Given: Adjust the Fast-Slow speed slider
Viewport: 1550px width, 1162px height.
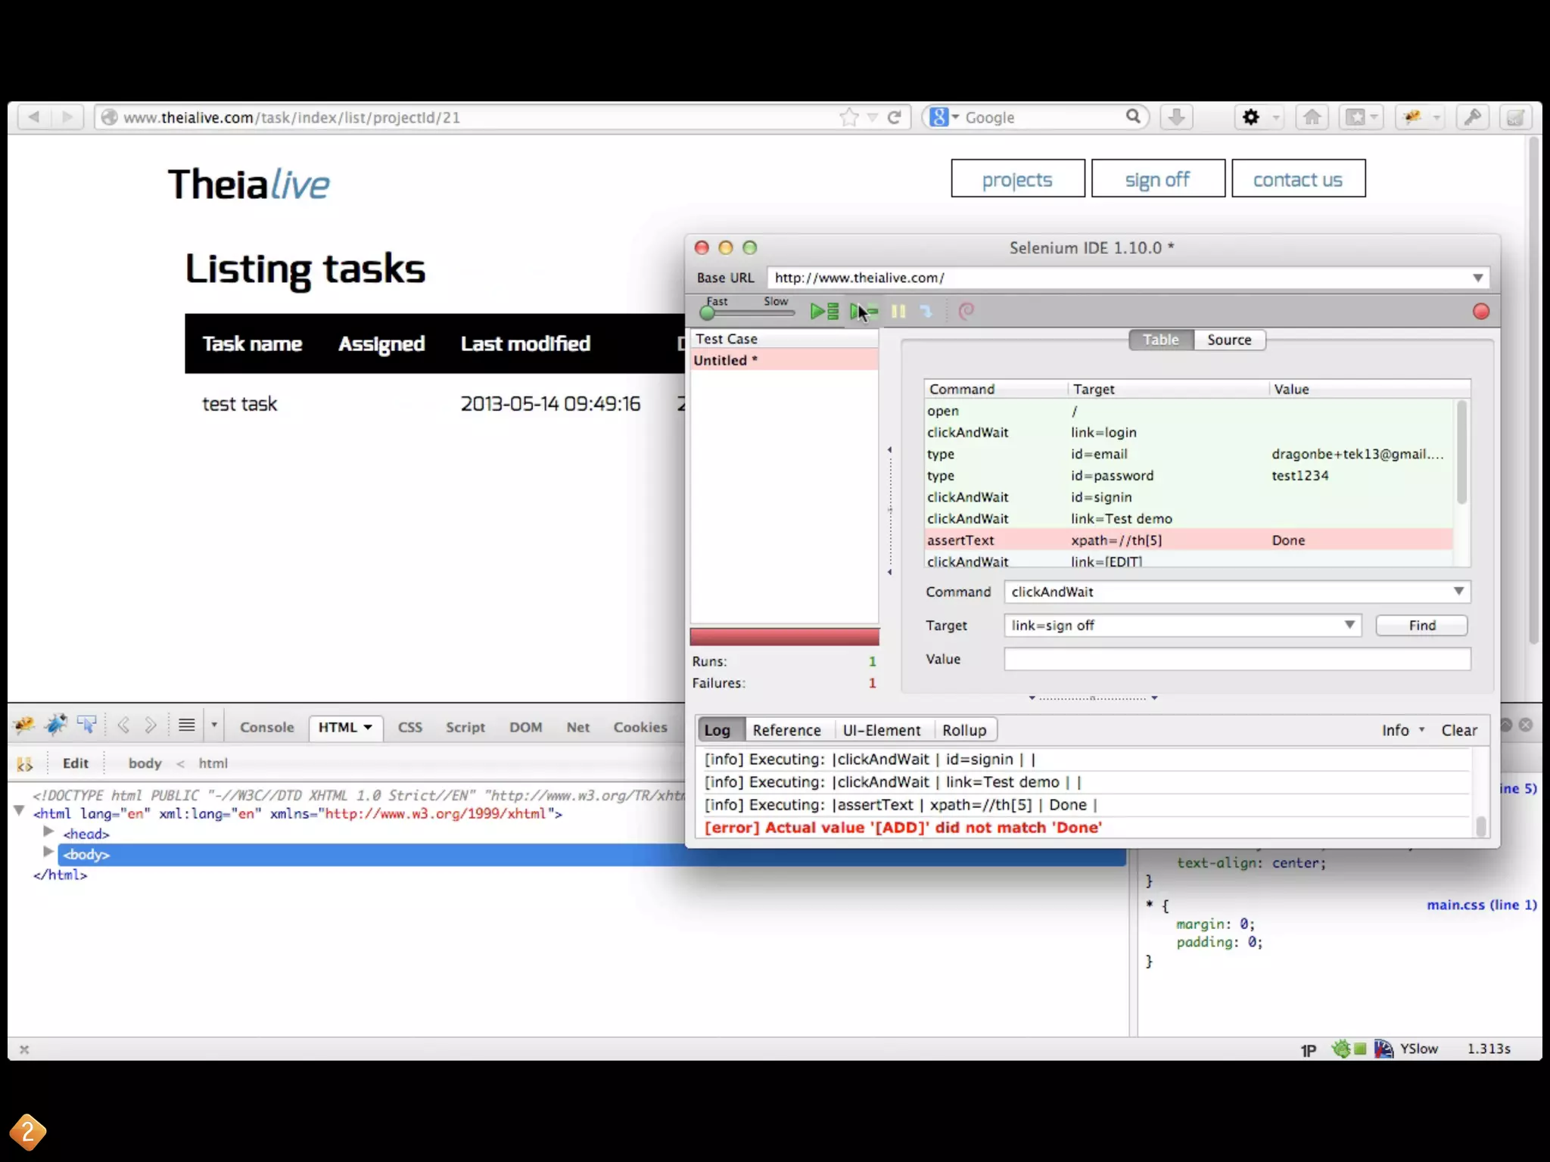Looking at the screenshot, I should (x=708, y=312).
